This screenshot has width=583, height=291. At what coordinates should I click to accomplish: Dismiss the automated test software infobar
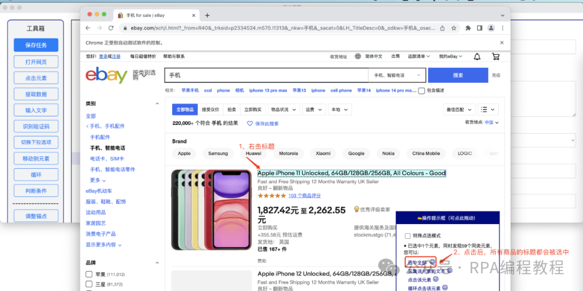click(x=502, y=43)
